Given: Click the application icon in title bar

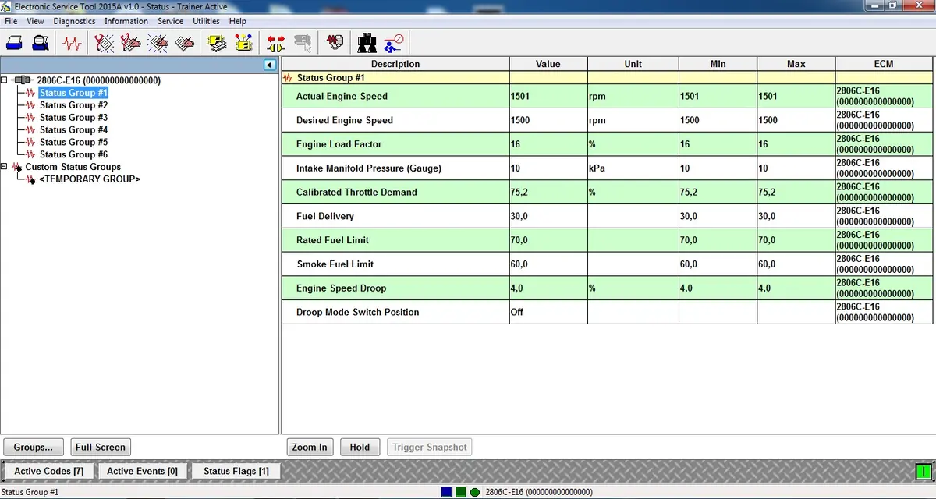Looking at the screenshot, I should pos(6,6).
